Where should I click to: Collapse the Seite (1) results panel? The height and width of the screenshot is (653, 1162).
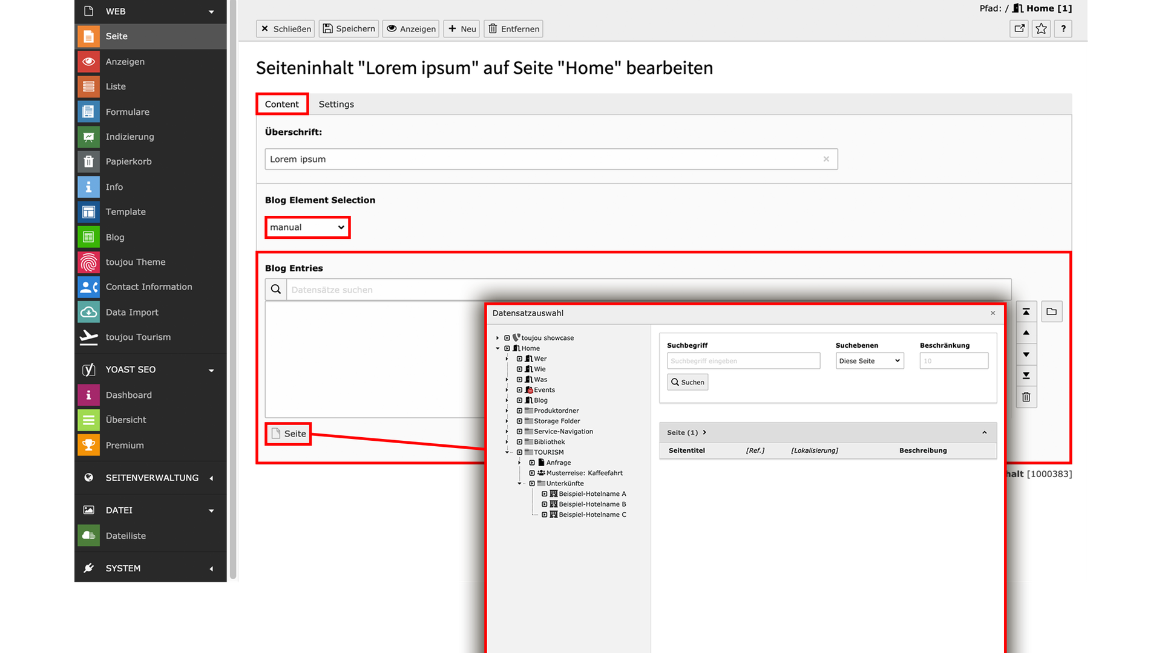pyautogui.click(x=984, y=432)
